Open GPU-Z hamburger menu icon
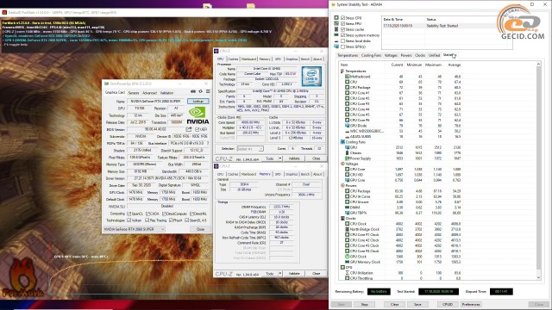The image size is (552, 310). click(208, 92)
